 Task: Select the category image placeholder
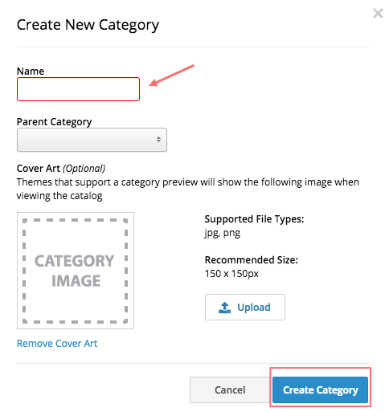pos(76,271)
